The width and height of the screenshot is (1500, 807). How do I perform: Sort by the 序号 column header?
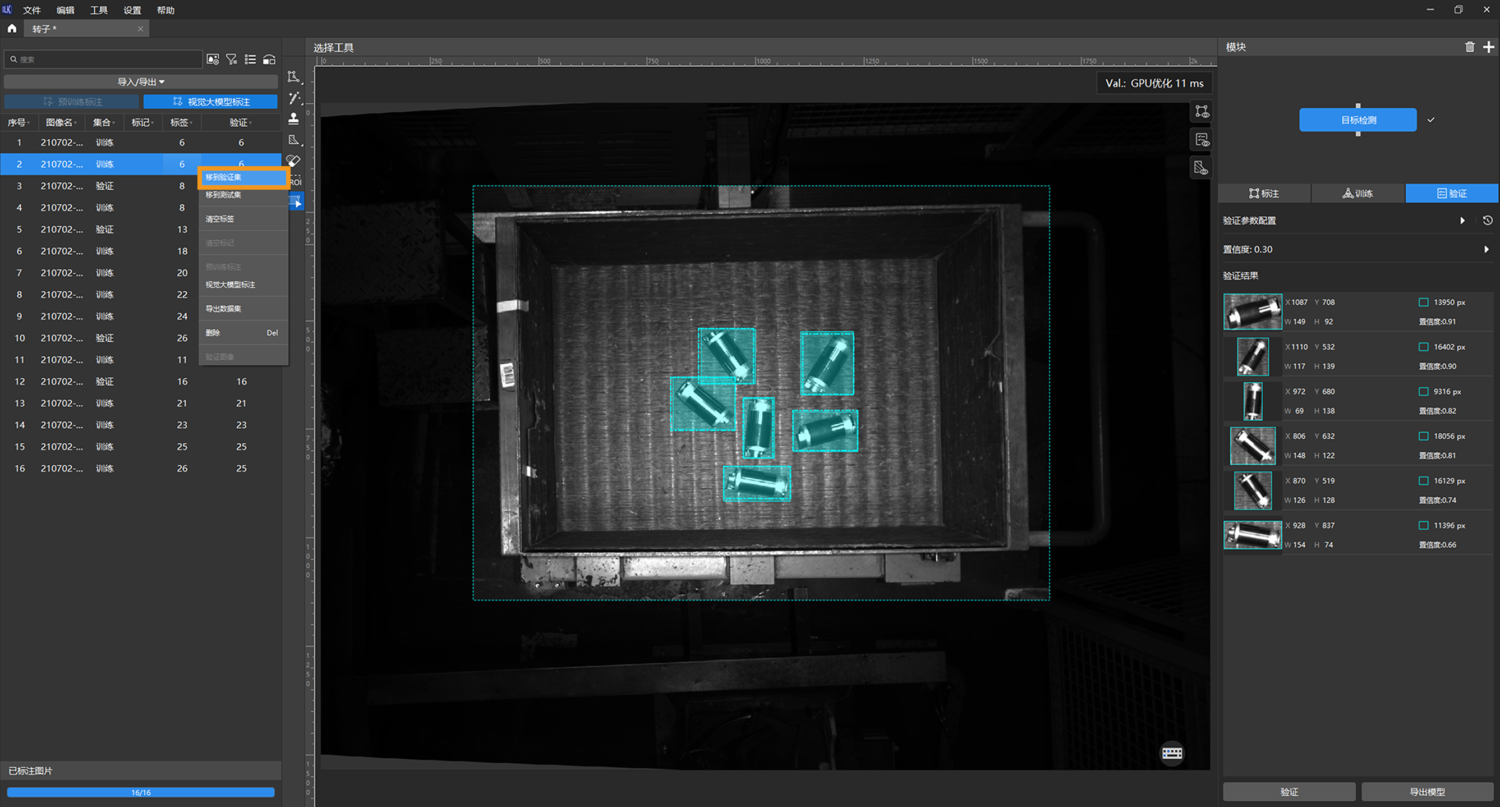[x=19, y=122]
